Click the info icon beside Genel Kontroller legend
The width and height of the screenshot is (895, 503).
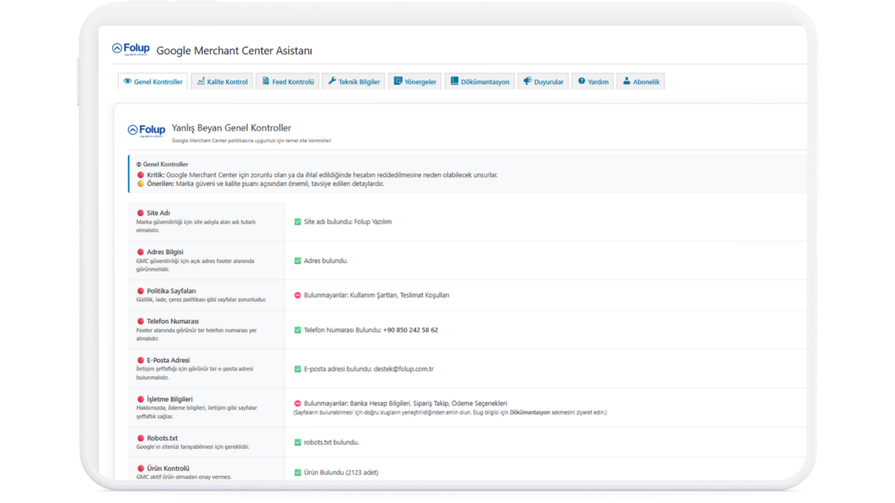click(139, 164)
